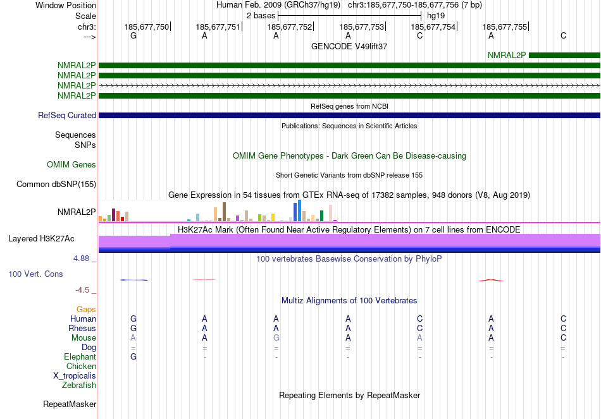Open '100 vertebrates Basewise Conservation by PhyloP' title

pyautogui.click(x=349, y=259)
